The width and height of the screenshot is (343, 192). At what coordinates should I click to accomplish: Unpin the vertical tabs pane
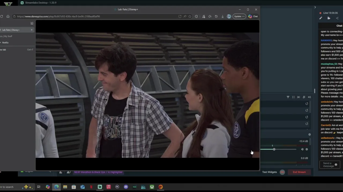(x=32, y=23)
